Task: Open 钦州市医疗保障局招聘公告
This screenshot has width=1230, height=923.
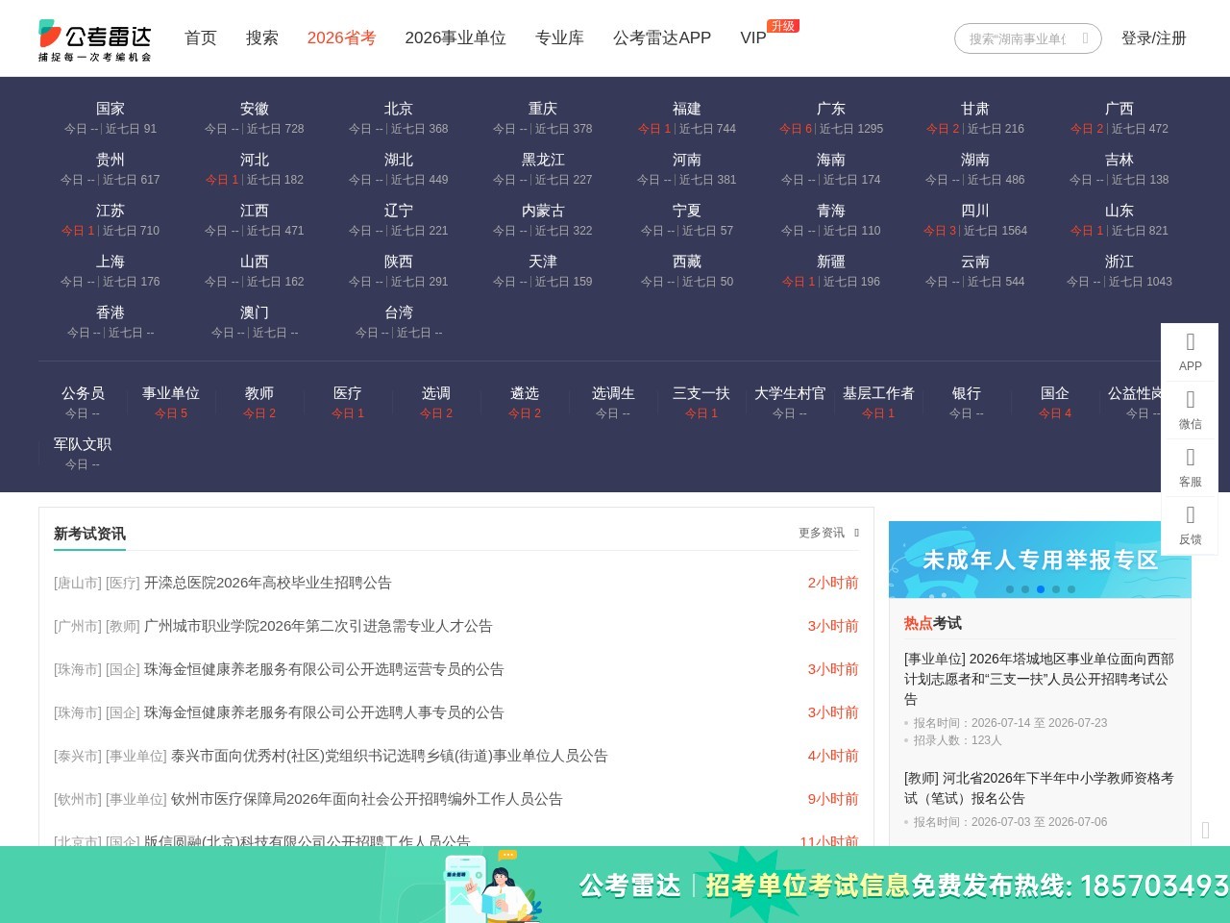Action: [x=367, y=799]
